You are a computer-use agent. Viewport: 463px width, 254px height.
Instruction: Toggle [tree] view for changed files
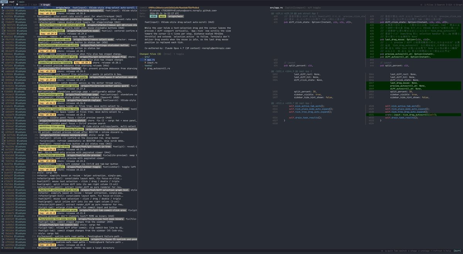tap(168, 54)
